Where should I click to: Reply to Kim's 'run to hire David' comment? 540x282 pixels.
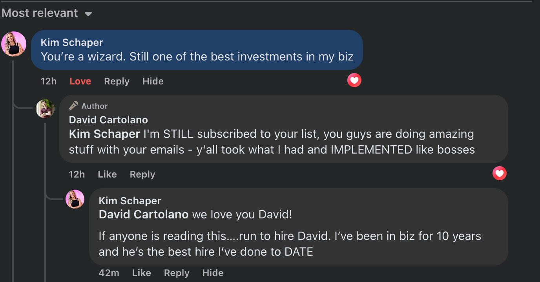177,273
